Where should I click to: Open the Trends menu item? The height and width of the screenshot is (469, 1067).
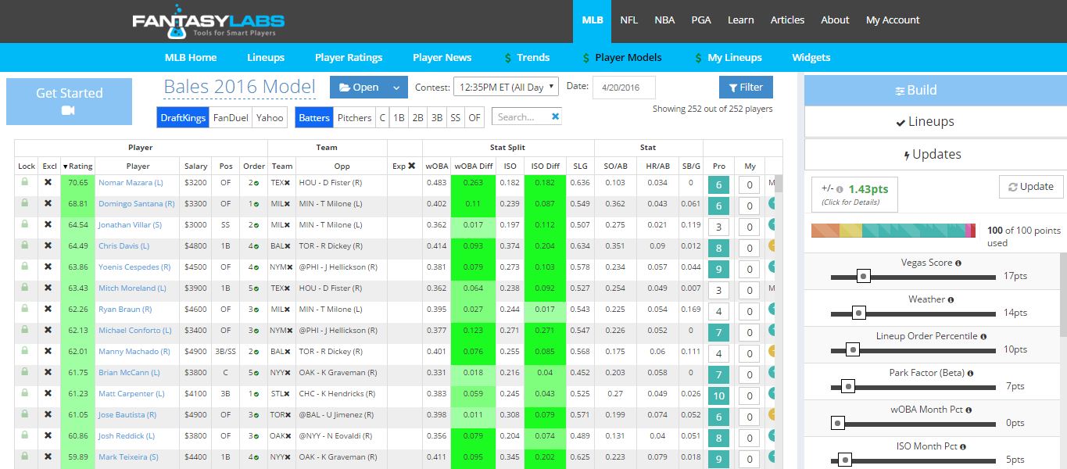pos(532,57)
